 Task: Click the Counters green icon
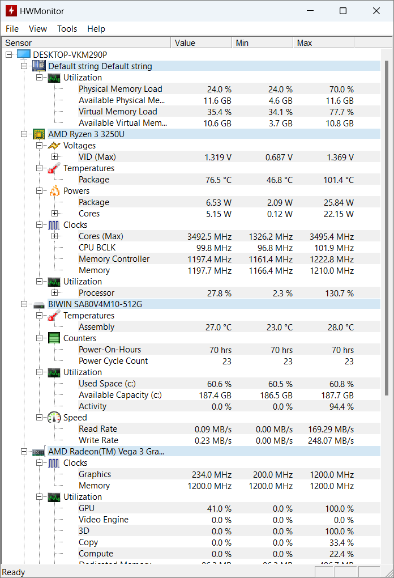[x=54, y=338]
